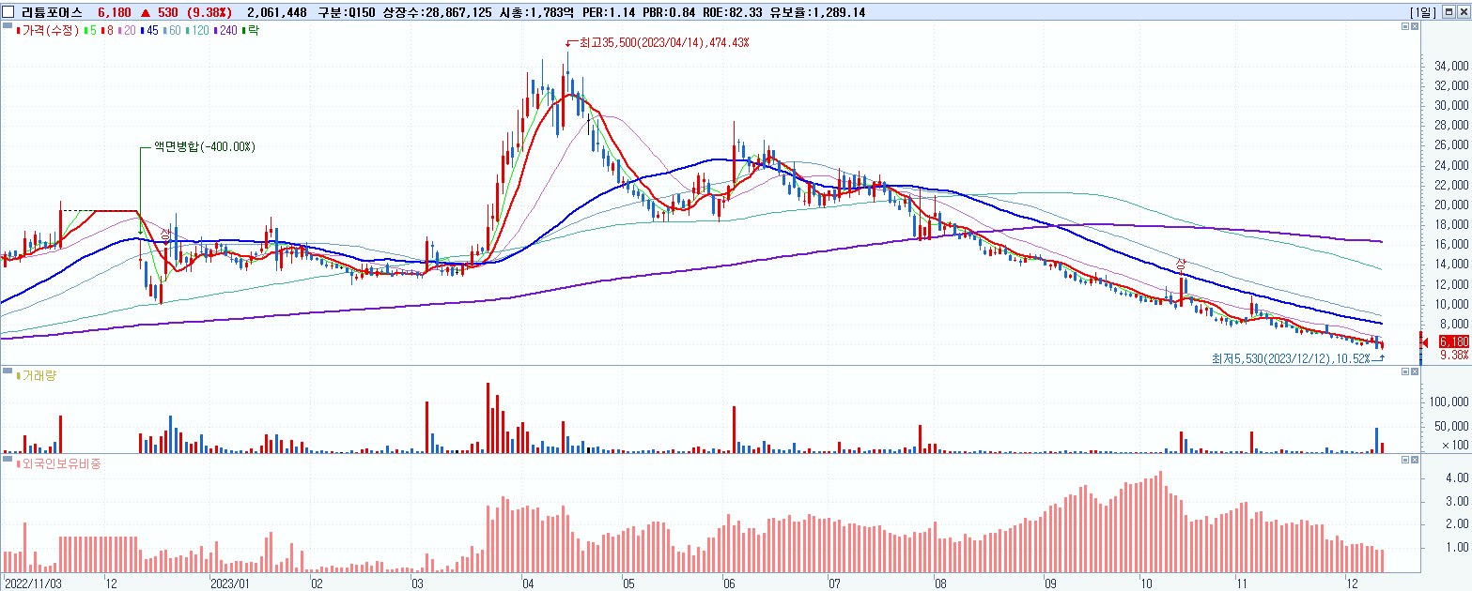Click the 최저5,530 low price annotation
The height and width of the screenshot is (591, 1472).
tap(1290, 358)
